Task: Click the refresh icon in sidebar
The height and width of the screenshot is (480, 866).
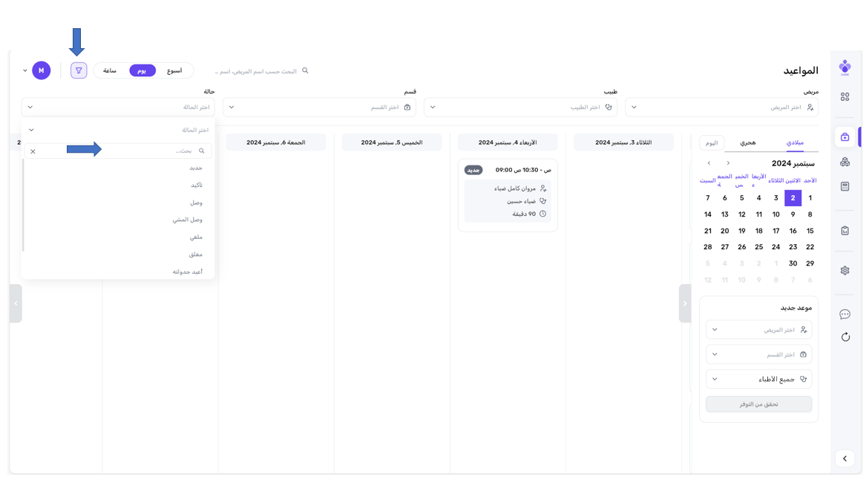Action: tap(844, 337)
